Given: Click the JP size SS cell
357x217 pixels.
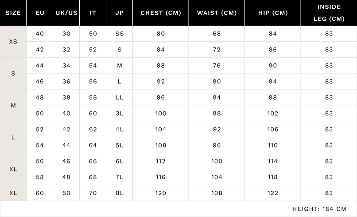Looking at the screenshot, I should [x=120, y=34].
